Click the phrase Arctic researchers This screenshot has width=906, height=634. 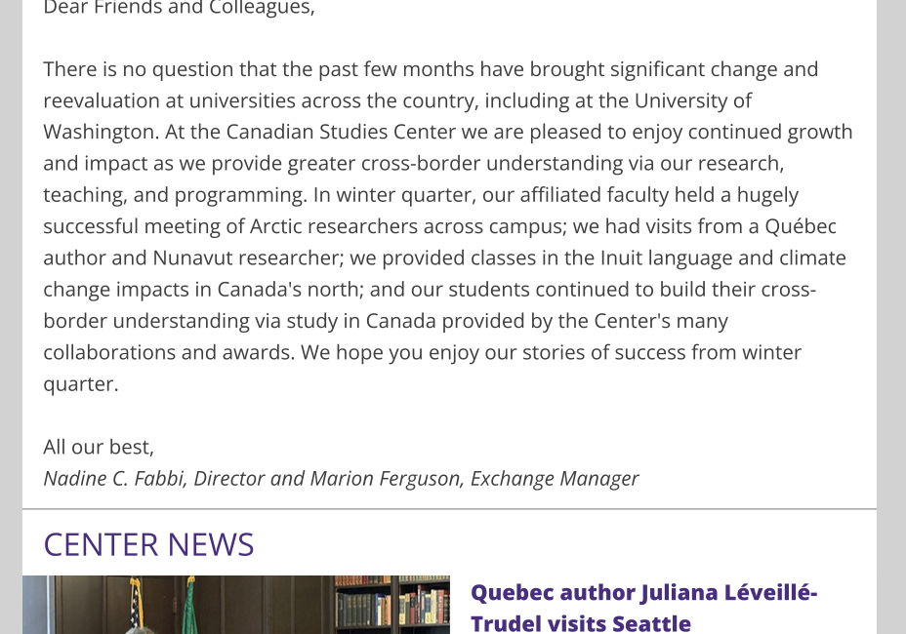coord(333,226)
